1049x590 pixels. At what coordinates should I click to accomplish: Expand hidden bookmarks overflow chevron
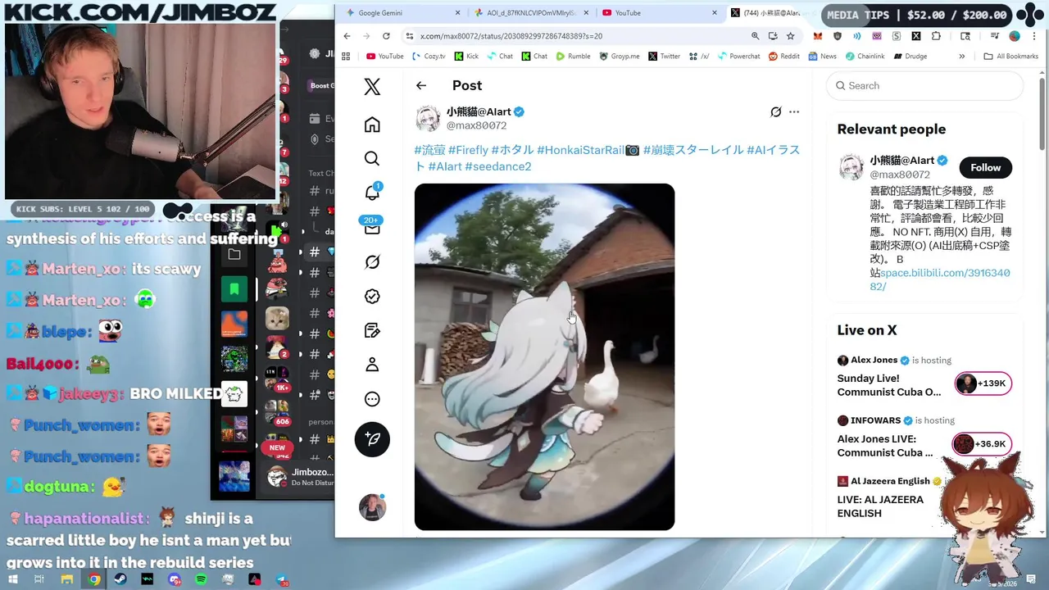(x=961, y=57)
